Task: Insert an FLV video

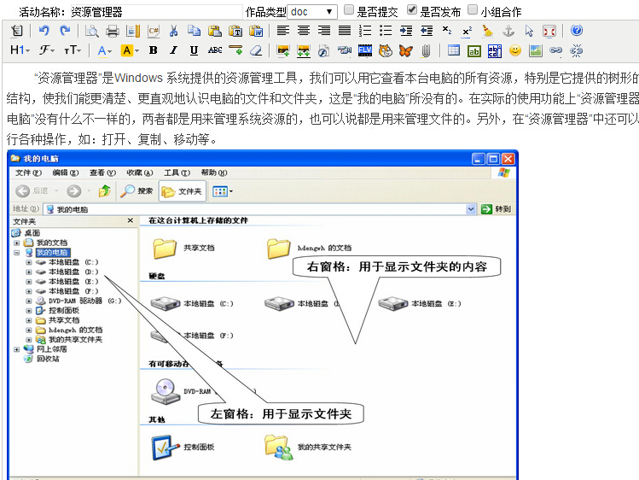Action: [x=365, y=50]
